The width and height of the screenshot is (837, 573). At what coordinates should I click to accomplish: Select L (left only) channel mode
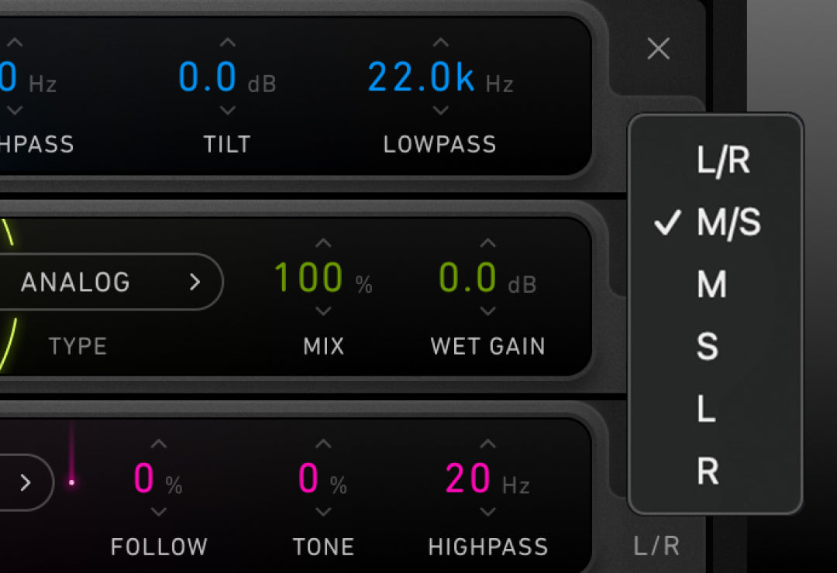coord(705,409)
